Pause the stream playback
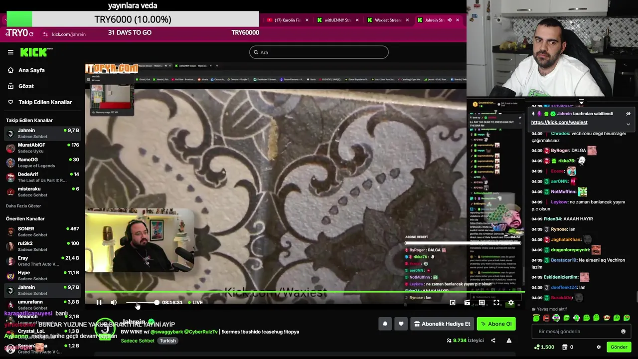This screenshot has width=638, height=359. click(99, 302)
